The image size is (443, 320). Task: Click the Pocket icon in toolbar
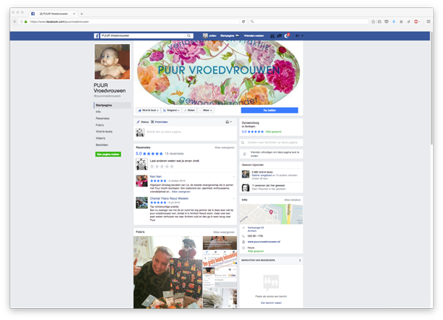(x=386, y=21)
